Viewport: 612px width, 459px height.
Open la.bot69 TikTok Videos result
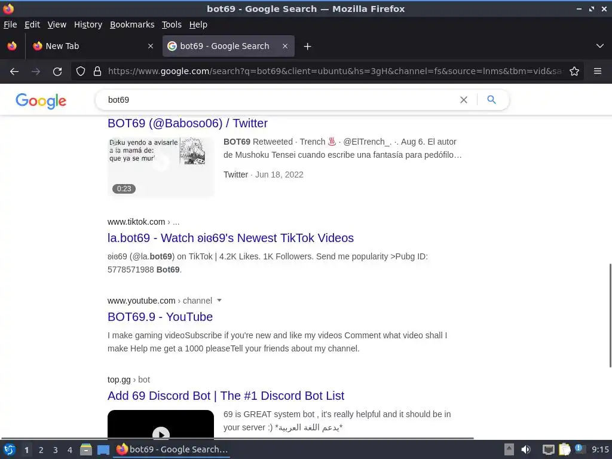pos(231,238)
